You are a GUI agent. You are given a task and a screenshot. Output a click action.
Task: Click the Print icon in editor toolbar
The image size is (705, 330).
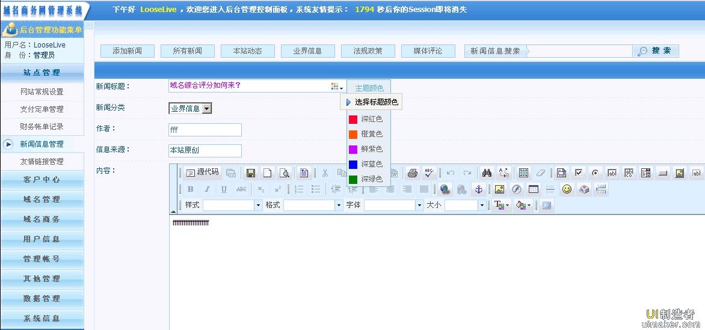coord(412,173)
